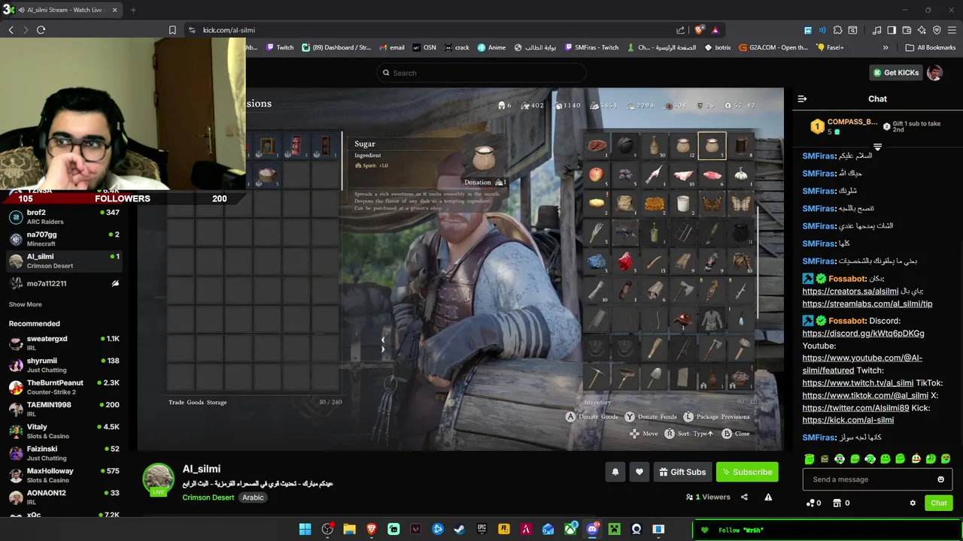Click the address bar URL kick.com/al-silmi
Image resolution: width=963 pixels, height=541 pixels.
pos(229,30)
